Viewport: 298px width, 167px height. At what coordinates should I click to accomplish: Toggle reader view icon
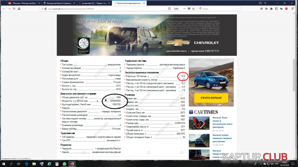169,9
